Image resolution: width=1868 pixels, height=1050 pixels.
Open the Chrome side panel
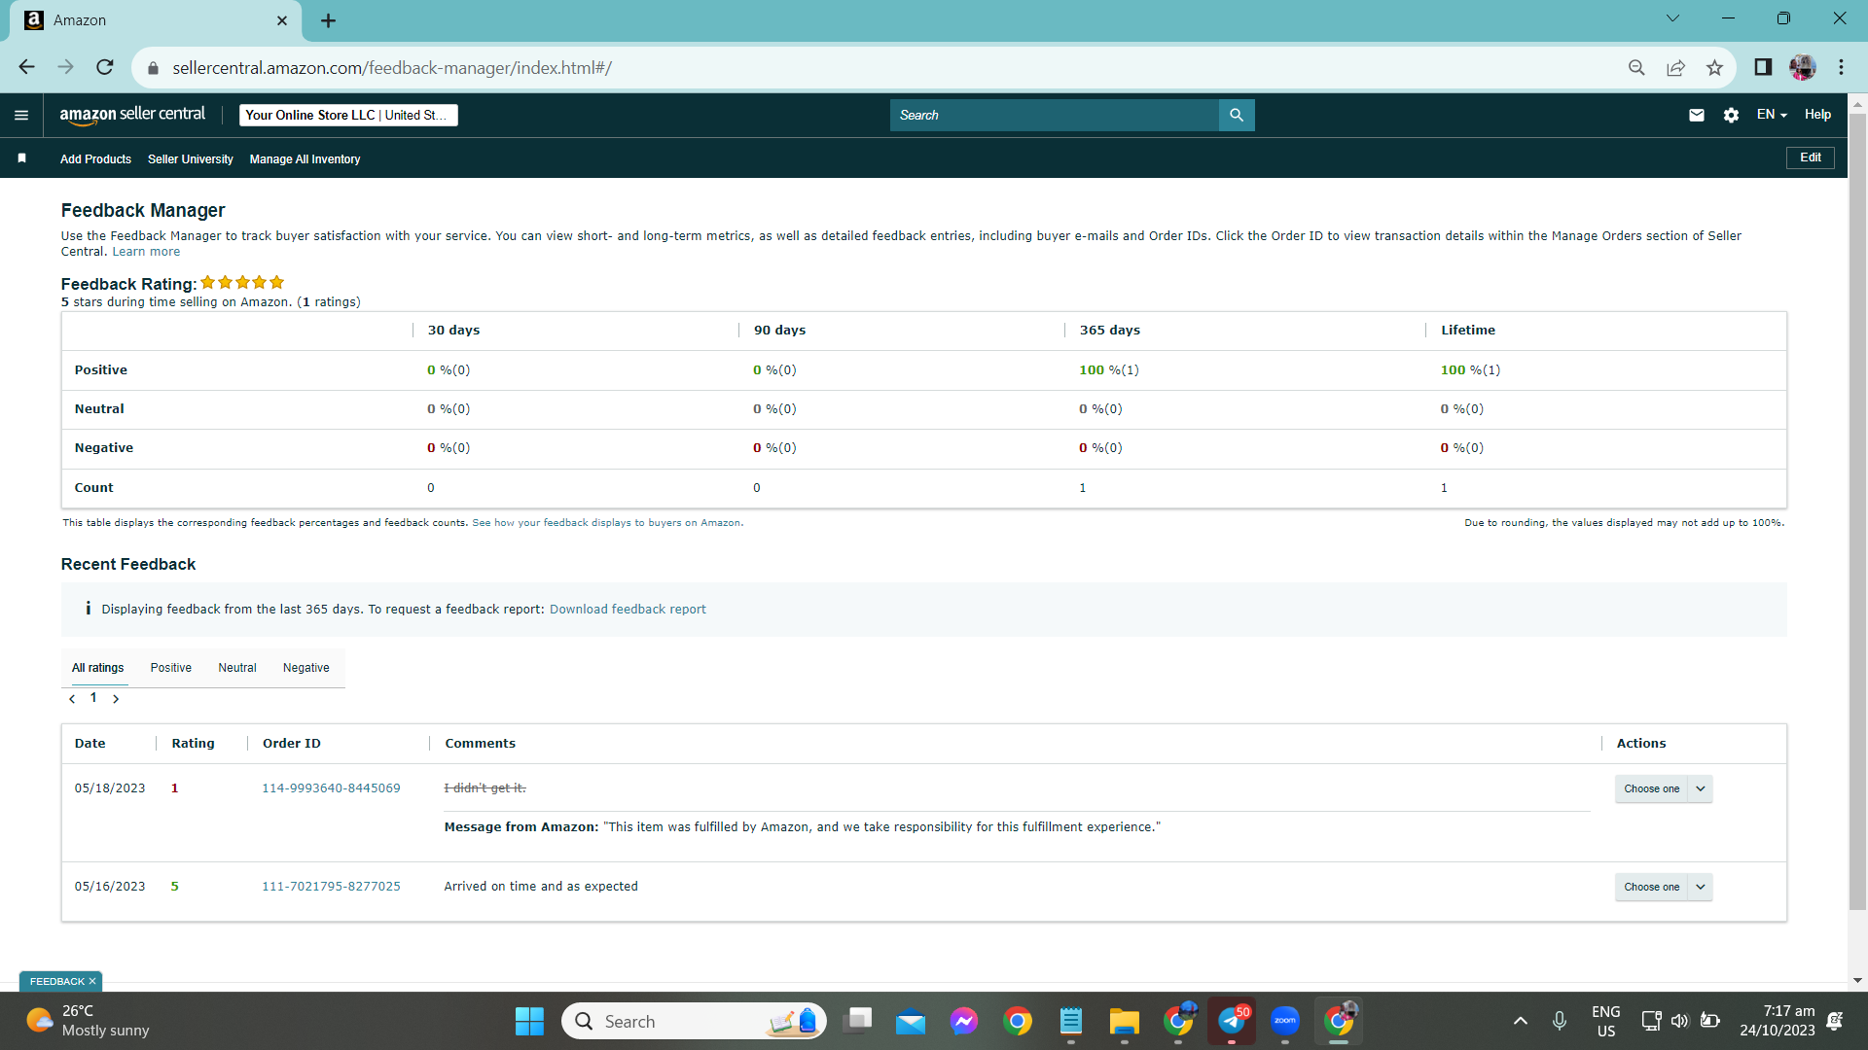1763,67
